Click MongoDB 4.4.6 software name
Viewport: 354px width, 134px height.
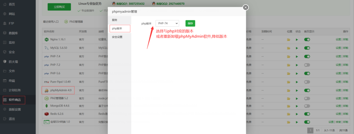[x=60, y=106]
